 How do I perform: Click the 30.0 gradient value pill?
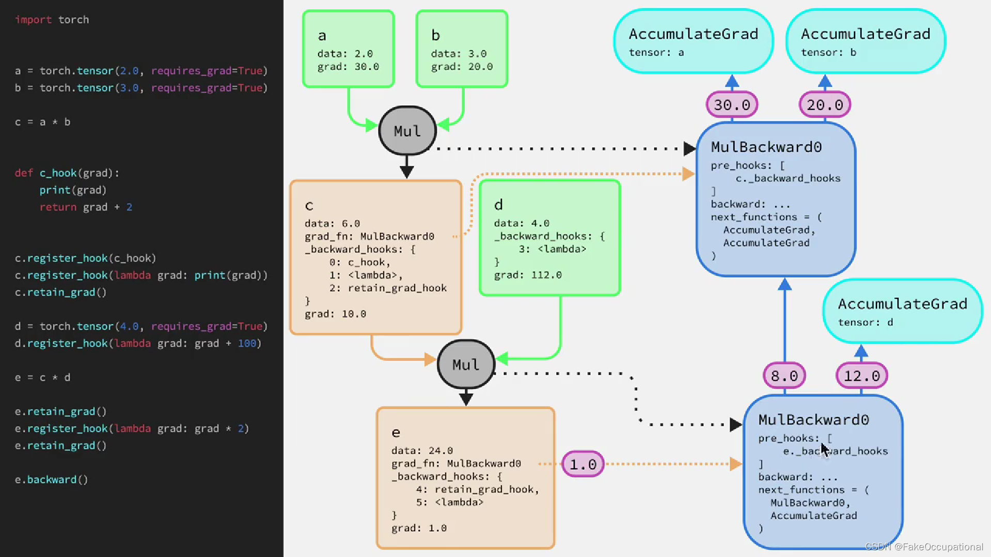point(732,105)
